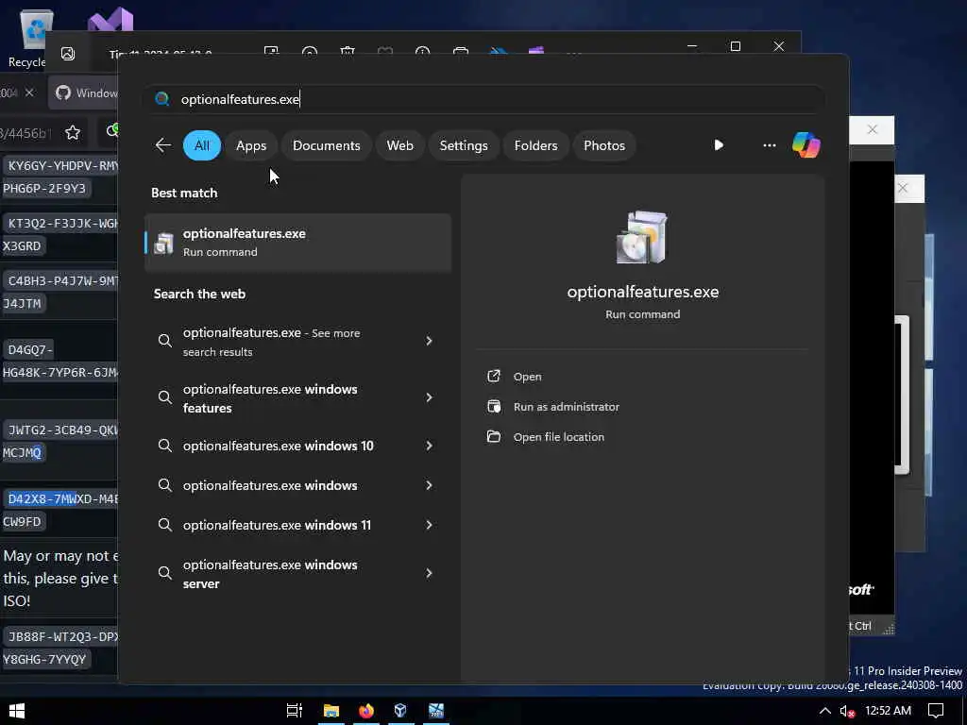The image size is (967, 725).
Task: Click the Open action's launch icon
Action: 494,376
